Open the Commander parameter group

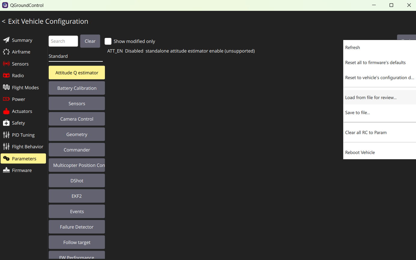(77, 150)
